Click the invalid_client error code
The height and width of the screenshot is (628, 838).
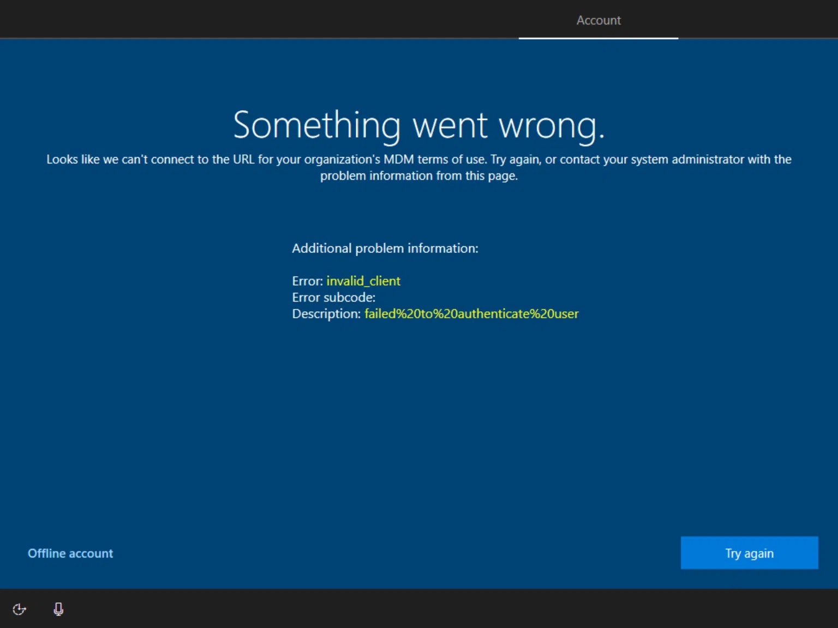coord(363,281)
